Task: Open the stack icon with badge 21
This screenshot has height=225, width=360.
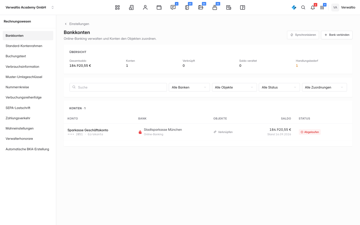Action: 215,7
